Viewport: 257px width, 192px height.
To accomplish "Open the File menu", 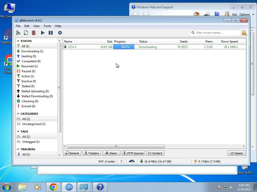I will tap(18, 26).
